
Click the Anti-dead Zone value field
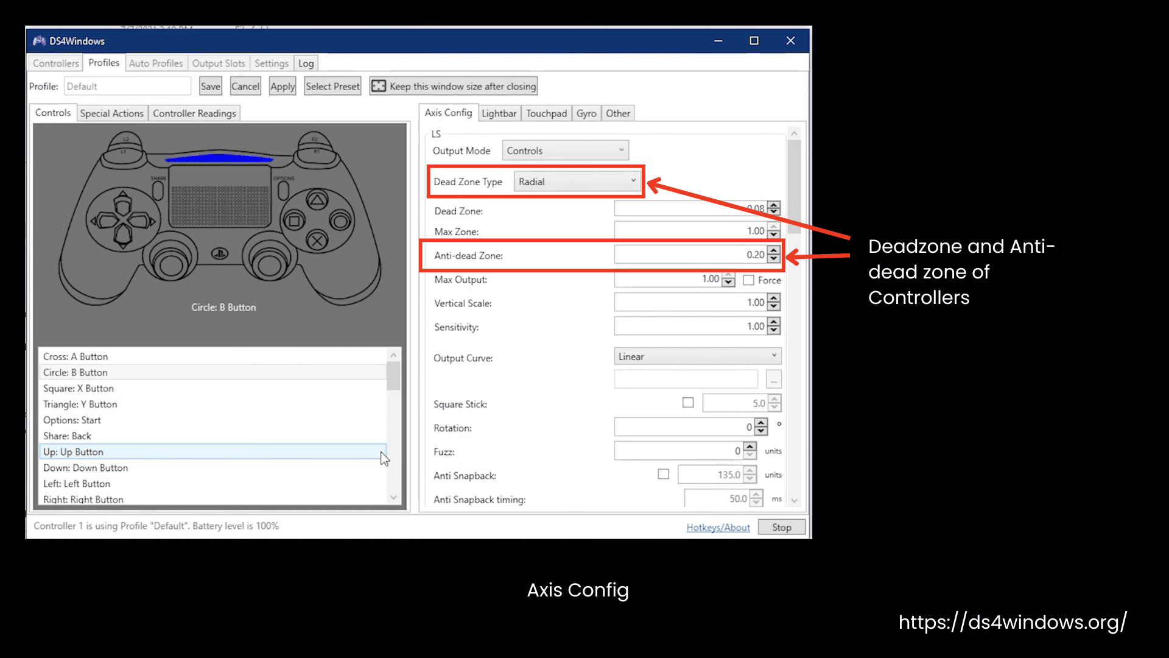pyautogui.click(x=690, y=255)
